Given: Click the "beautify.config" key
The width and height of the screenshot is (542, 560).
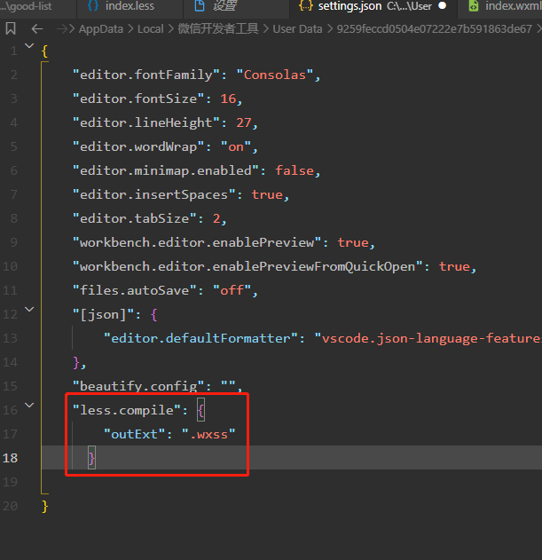Looking at the screenshot, I should click(x=138, y=386).
